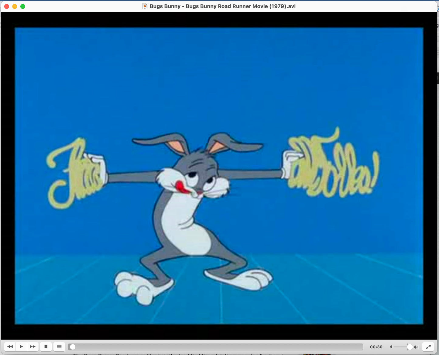
Task: Toggle elapsed time on the 00:30 display
Action: [x=376, y=347]
